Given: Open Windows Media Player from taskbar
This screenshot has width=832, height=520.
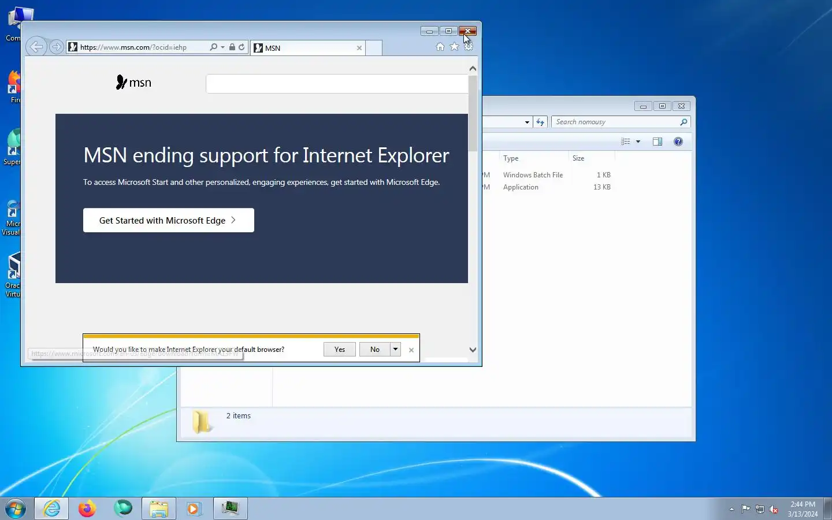Looking at the screenshot, I should coord(194,508).
